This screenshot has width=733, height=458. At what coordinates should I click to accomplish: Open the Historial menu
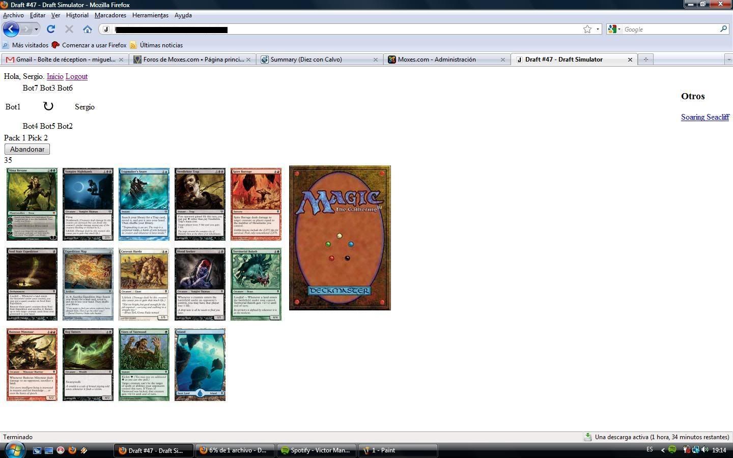[77, 15]
